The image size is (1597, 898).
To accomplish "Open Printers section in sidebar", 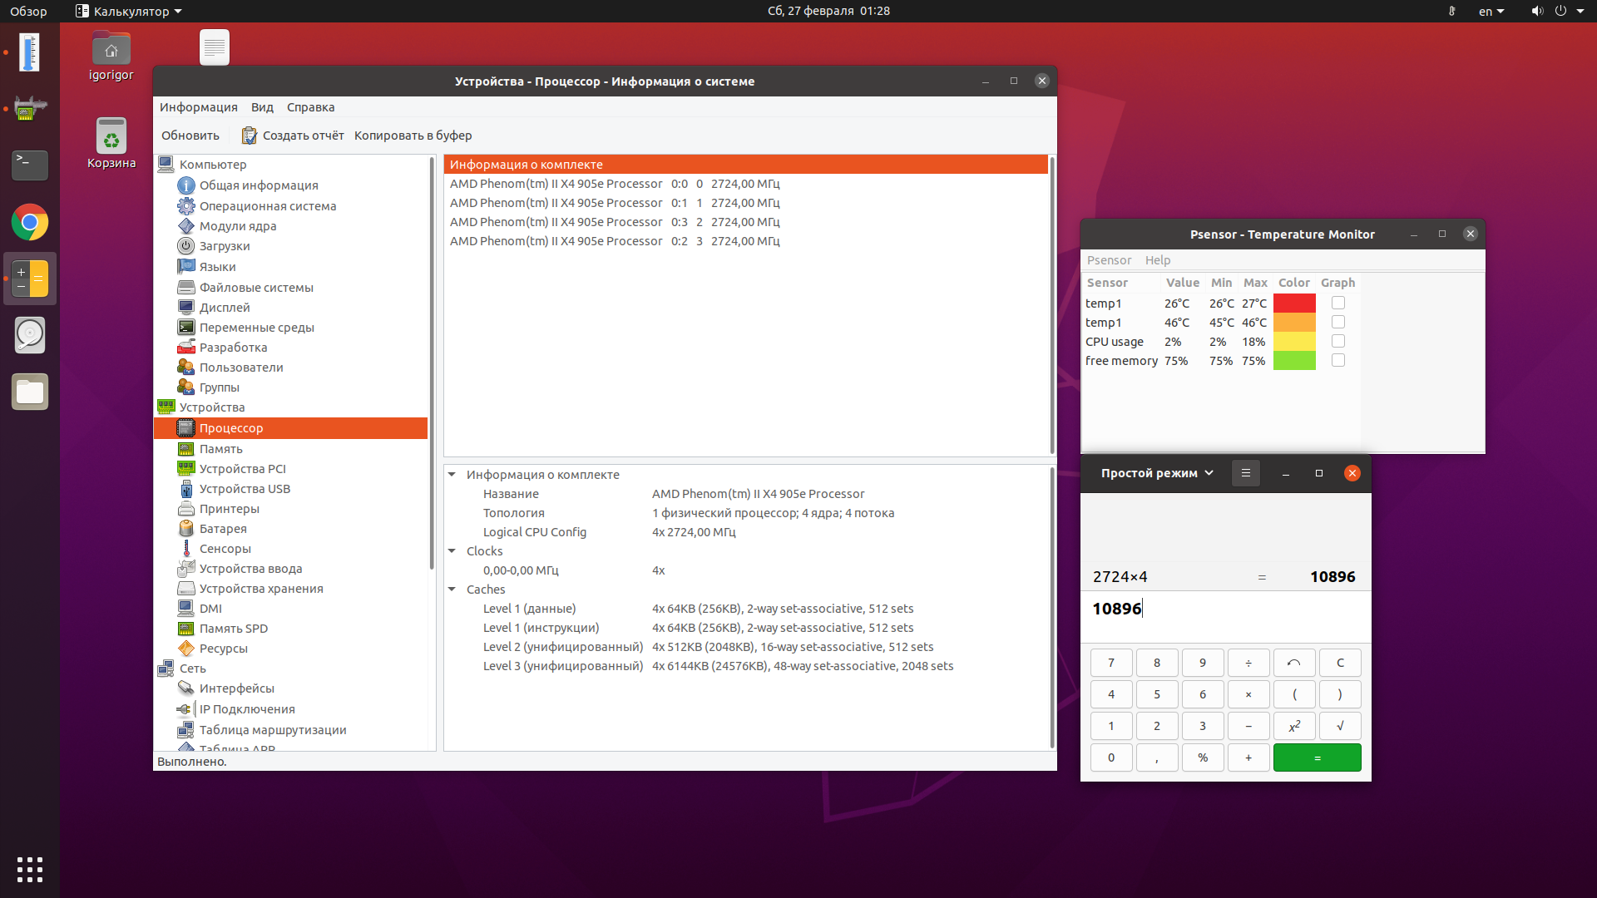I will (229, 509).
